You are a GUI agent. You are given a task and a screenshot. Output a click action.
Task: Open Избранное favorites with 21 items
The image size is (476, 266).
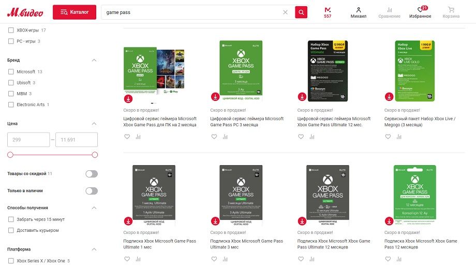pyautogui.click(x=420, y=13)
